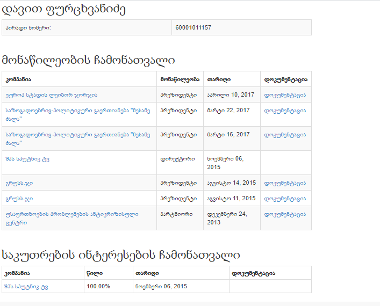The height and width of the screenshot is (306, 380).
Task: Open დოკუმენტაცია link for მარტი 16, 2017 row
Action: tap(285, 135)
